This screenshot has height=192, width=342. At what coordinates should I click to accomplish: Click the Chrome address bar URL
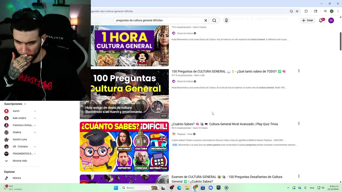112,11
